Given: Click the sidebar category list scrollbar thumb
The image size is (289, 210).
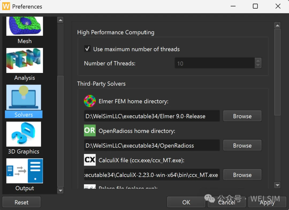Looking at the screenshot, I should pos(60,131).
